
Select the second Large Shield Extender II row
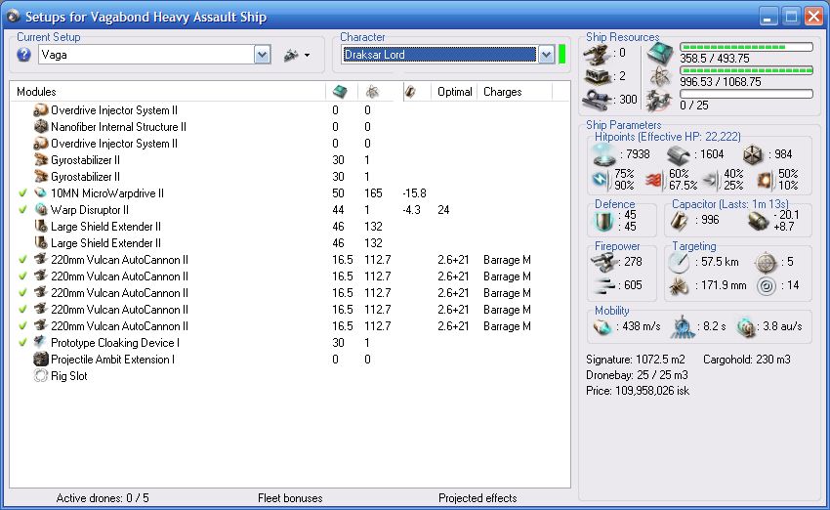[x=290, y=243]
